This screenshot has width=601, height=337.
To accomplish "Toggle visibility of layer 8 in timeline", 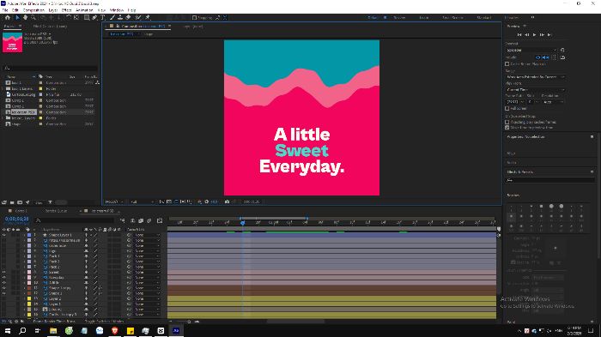I will tap(3, 273).
